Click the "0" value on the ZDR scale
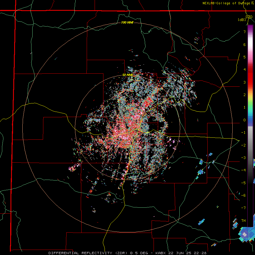The width and height of the screenshot is (255, 255). coord(245,120)
